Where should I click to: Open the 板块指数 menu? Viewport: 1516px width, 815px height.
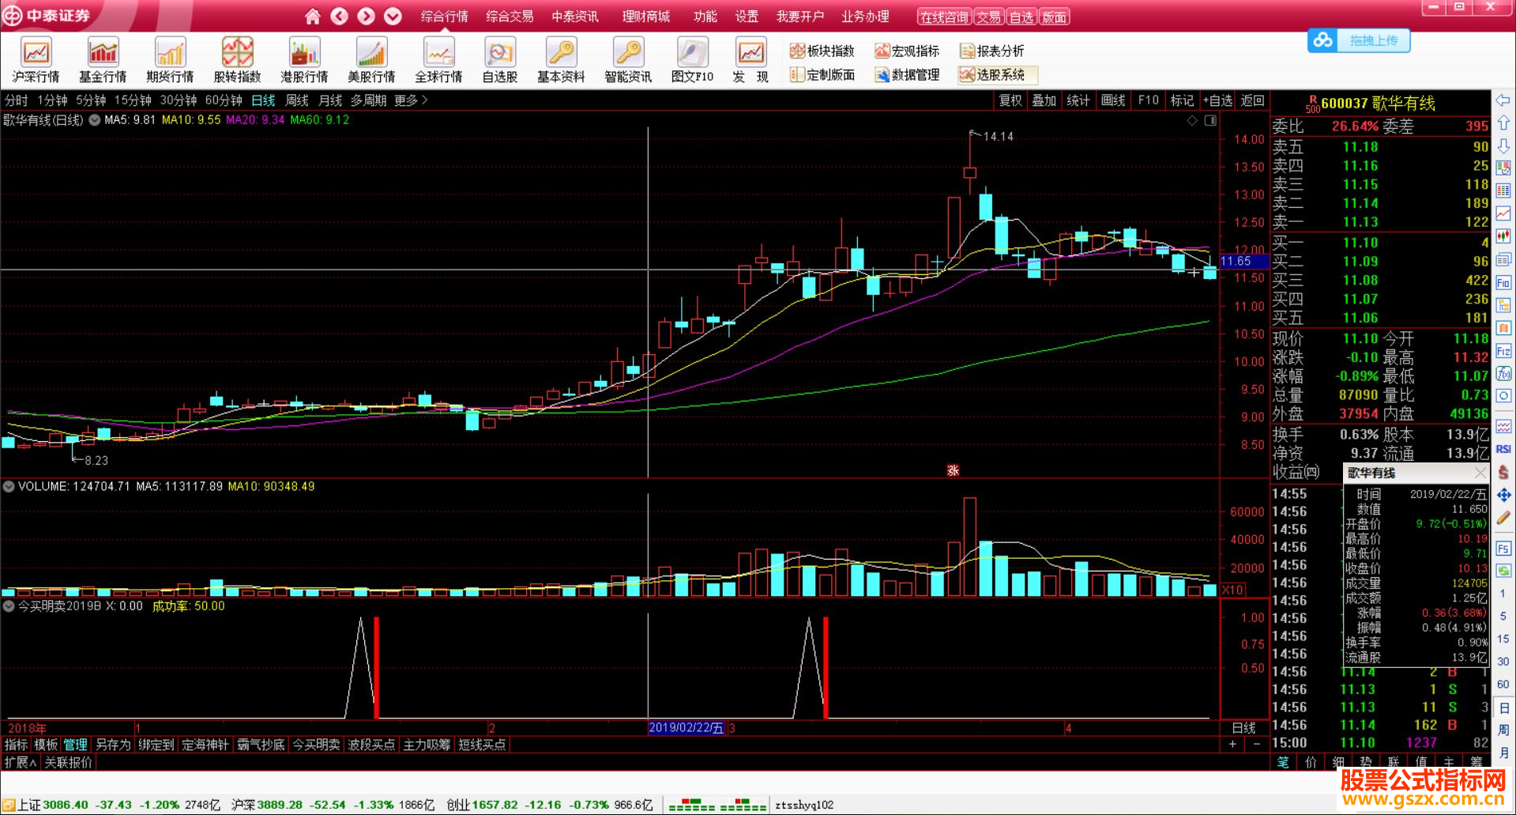[822, 51]
